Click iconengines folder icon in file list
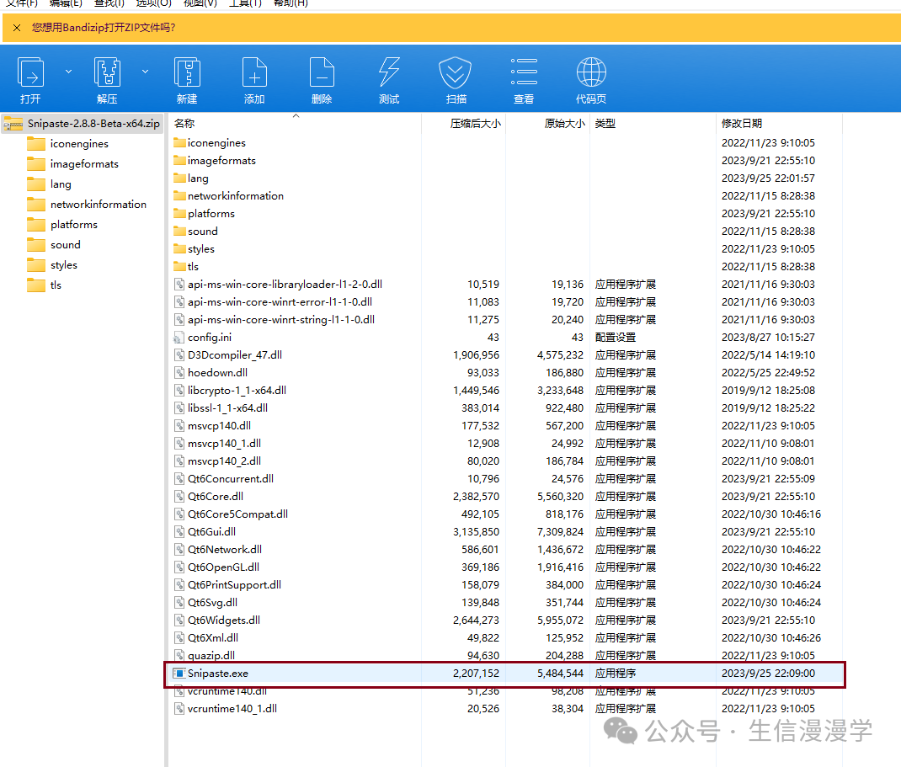This screenshot has width=901, height=767. (x=179, y=142)
